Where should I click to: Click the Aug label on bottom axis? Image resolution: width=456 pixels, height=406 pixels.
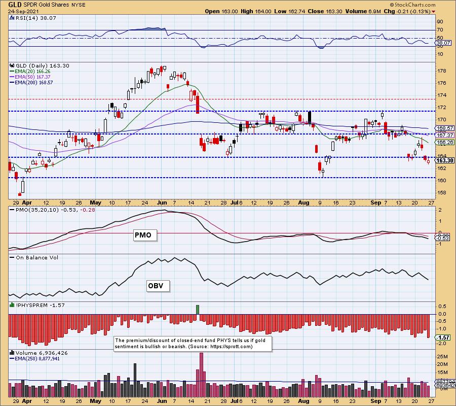point(303,401)
